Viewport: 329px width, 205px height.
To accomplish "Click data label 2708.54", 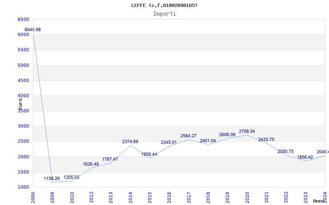I will point(247,131).
